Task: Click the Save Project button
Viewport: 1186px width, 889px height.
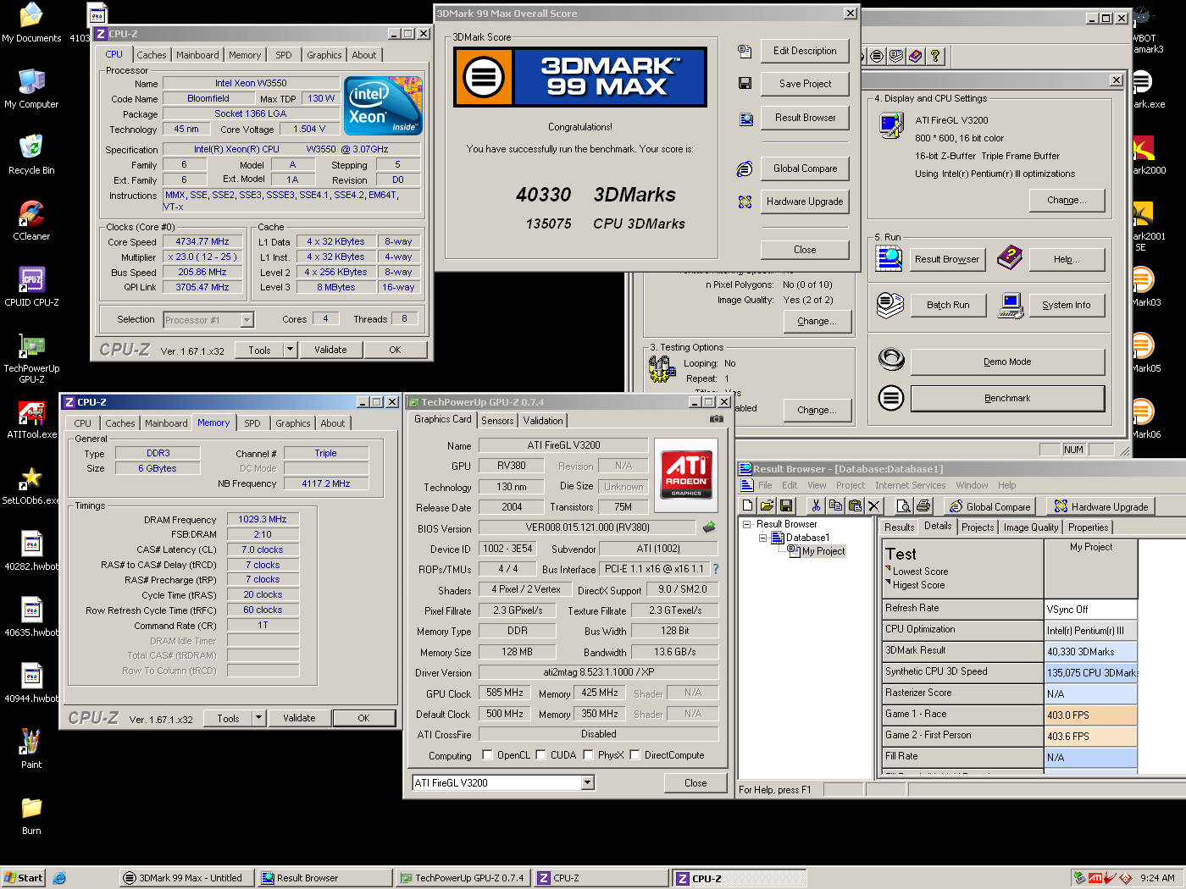Action: coord(805,84)
